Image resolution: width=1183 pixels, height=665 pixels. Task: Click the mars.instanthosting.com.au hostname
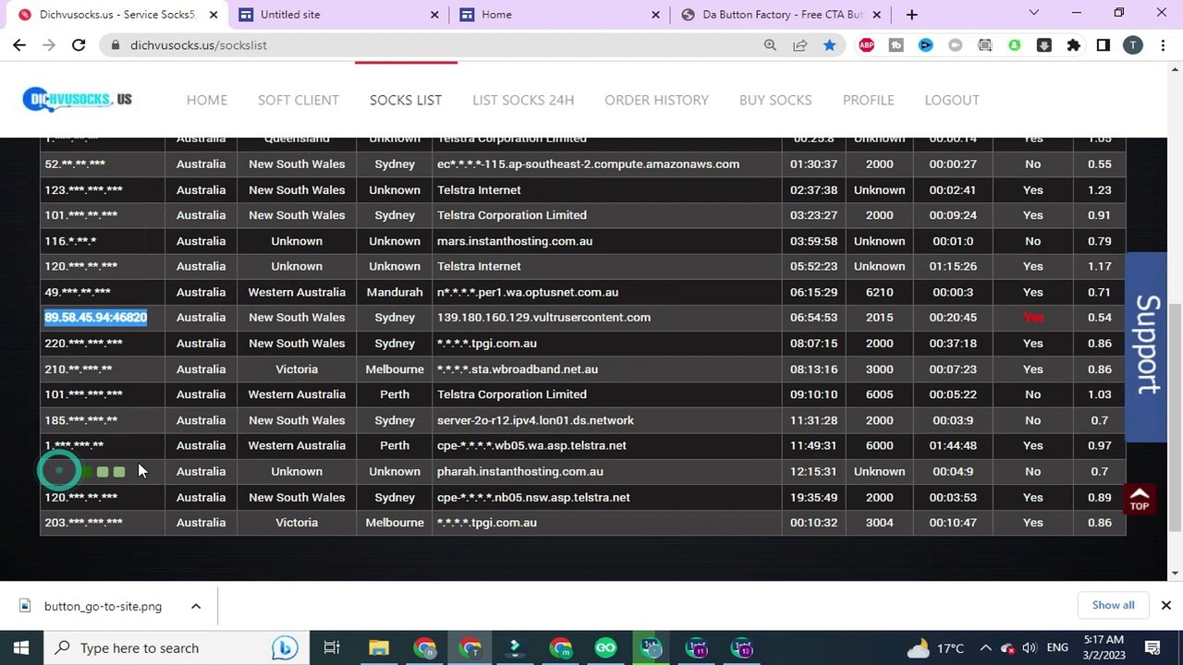[x=515, y=241]
